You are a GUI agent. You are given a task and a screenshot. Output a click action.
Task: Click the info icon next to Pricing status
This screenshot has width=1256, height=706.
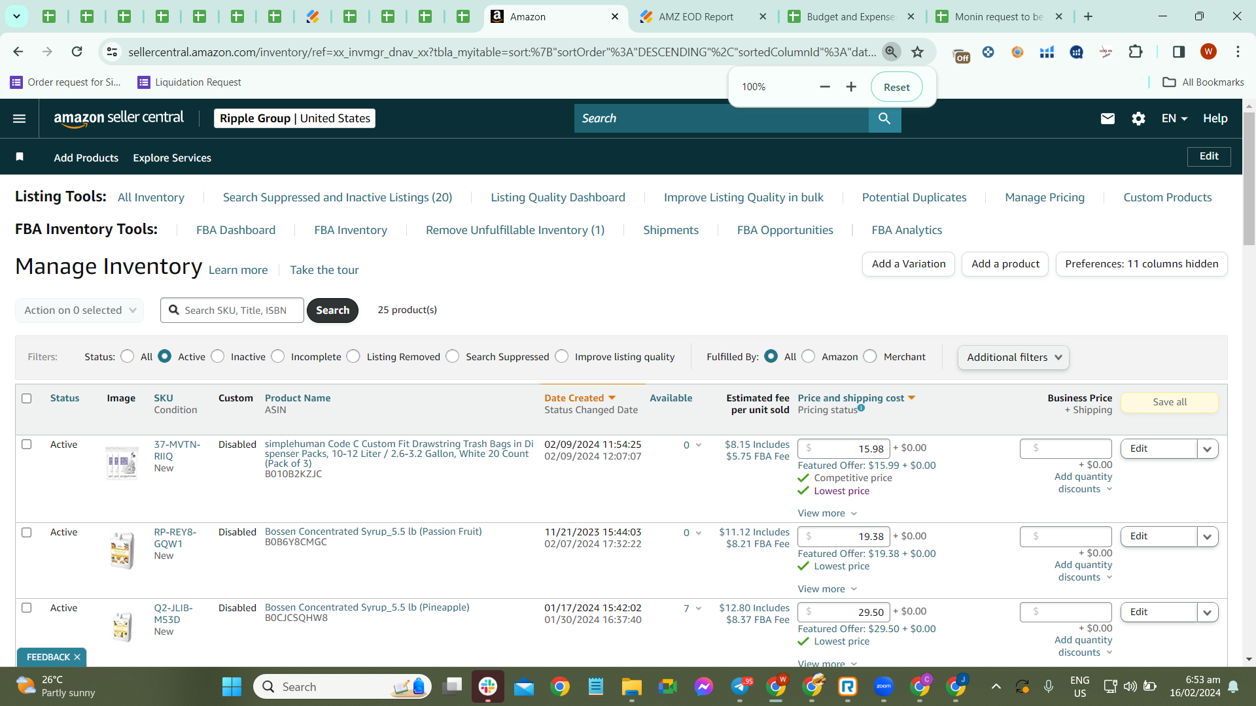point(862,408)
